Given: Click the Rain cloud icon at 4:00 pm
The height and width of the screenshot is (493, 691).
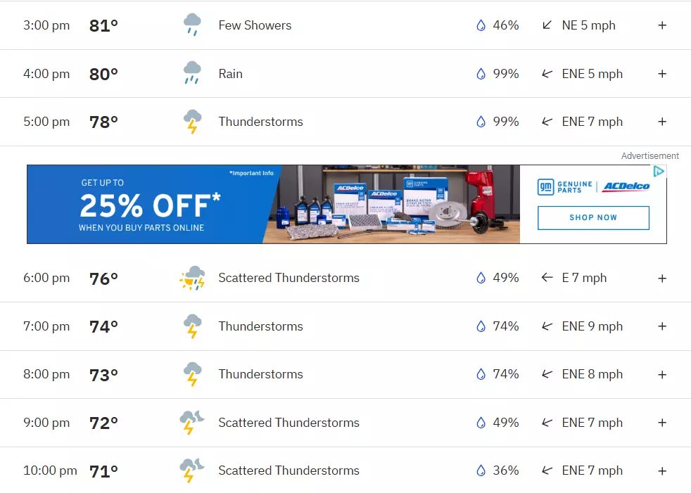Looking at the screenshot, I should coord(192,72).
